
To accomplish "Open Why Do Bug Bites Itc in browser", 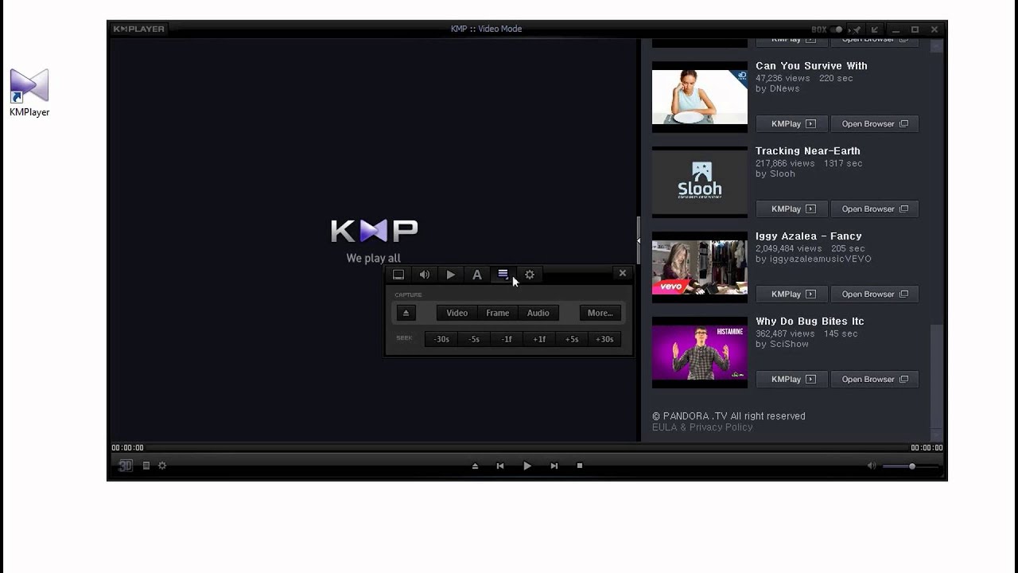I will pyautogui.click(x=875, y=380).
